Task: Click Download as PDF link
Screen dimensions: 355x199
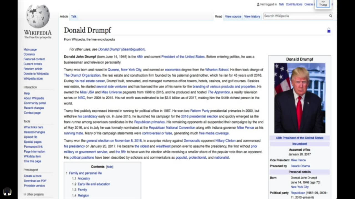Action: click(x=35, y=181)
